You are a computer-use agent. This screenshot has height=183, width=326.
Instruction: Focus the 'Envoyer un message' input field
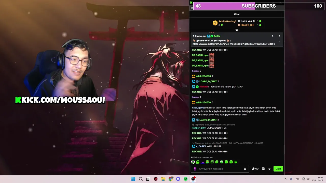click(220, 169)
